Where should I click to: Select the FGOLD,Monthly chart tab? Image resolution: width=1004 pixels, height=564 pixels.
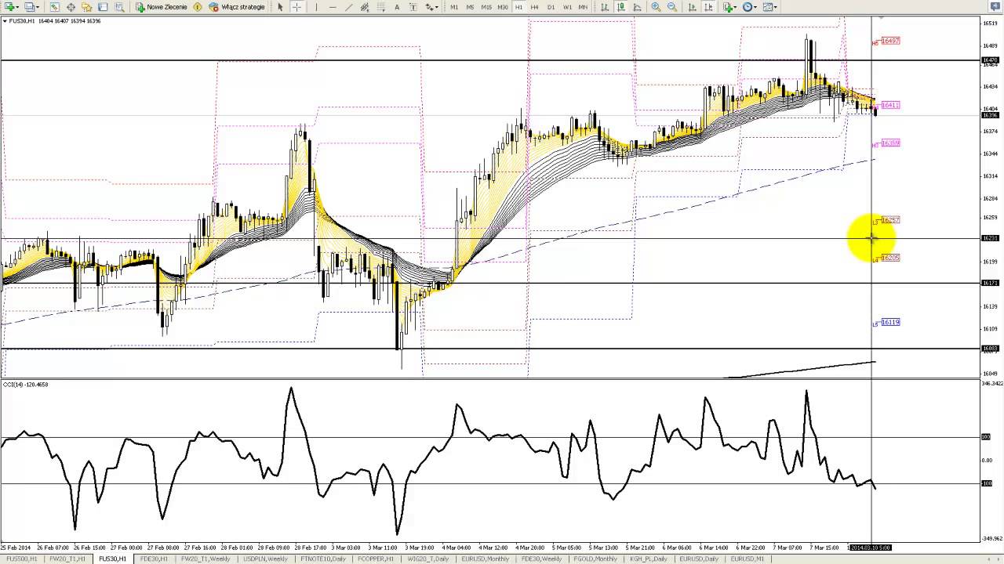point(595,559)
